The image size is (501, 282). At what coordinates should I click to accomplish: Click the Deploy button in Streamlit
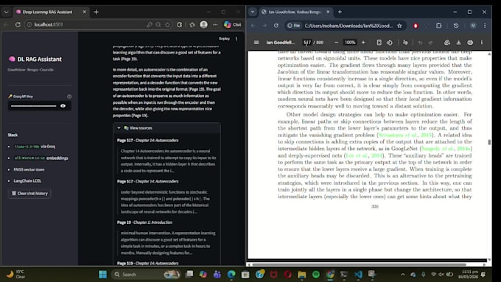coord(224,38)
